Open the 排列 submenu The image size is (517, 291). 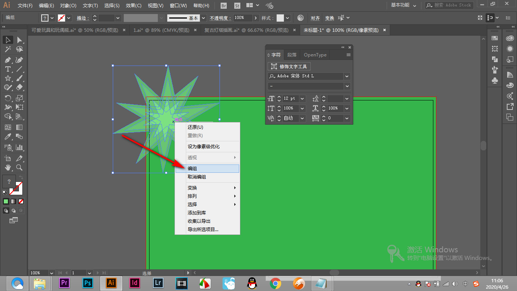[207, 196]
